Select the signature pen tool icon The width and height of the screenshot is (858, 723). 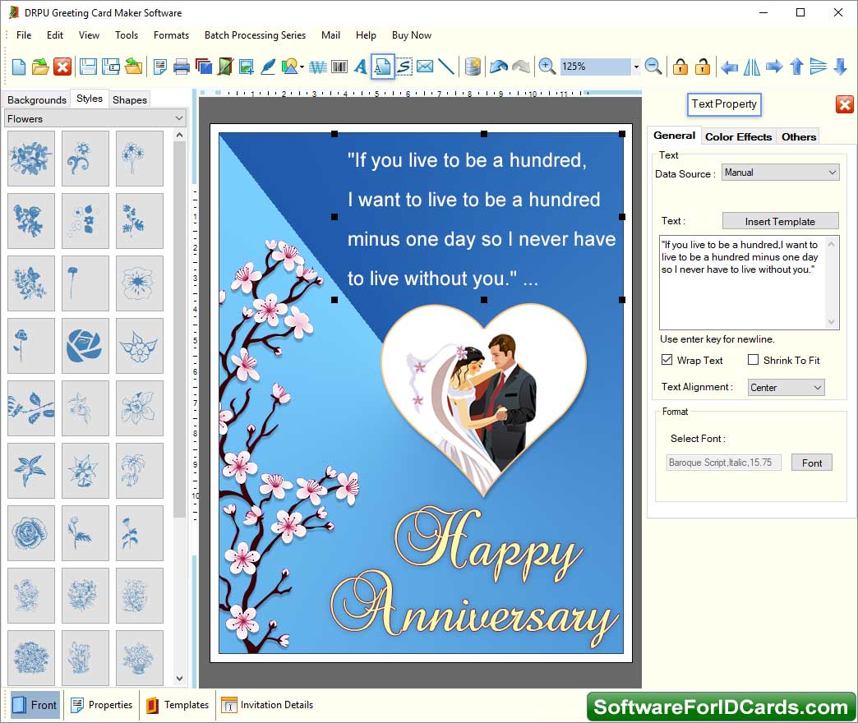pyautogui.click(x=268, y=67)
